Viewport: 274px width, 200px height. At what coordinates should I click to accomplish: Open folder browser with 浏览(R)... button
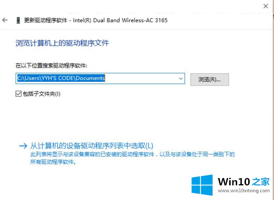click(x=209, y=80)
